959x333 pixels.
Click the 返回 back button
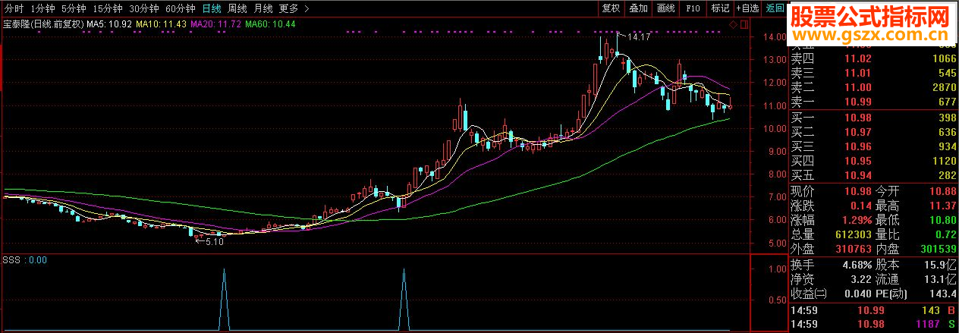(x=775, y=8)
